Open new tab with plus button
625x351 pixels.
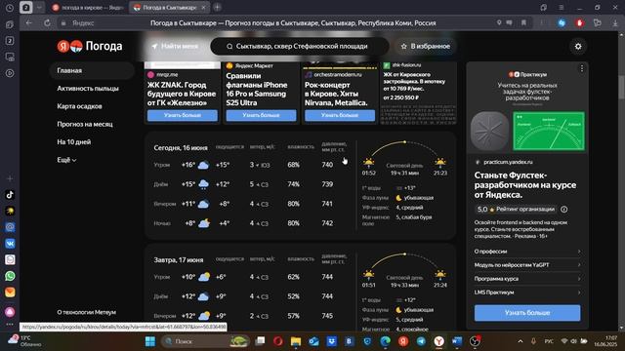[217, 7]
